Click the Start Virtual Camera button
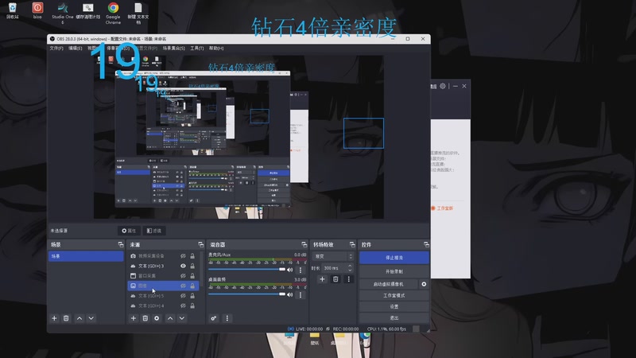The image size is (636, 358). [x=389, y=284]
